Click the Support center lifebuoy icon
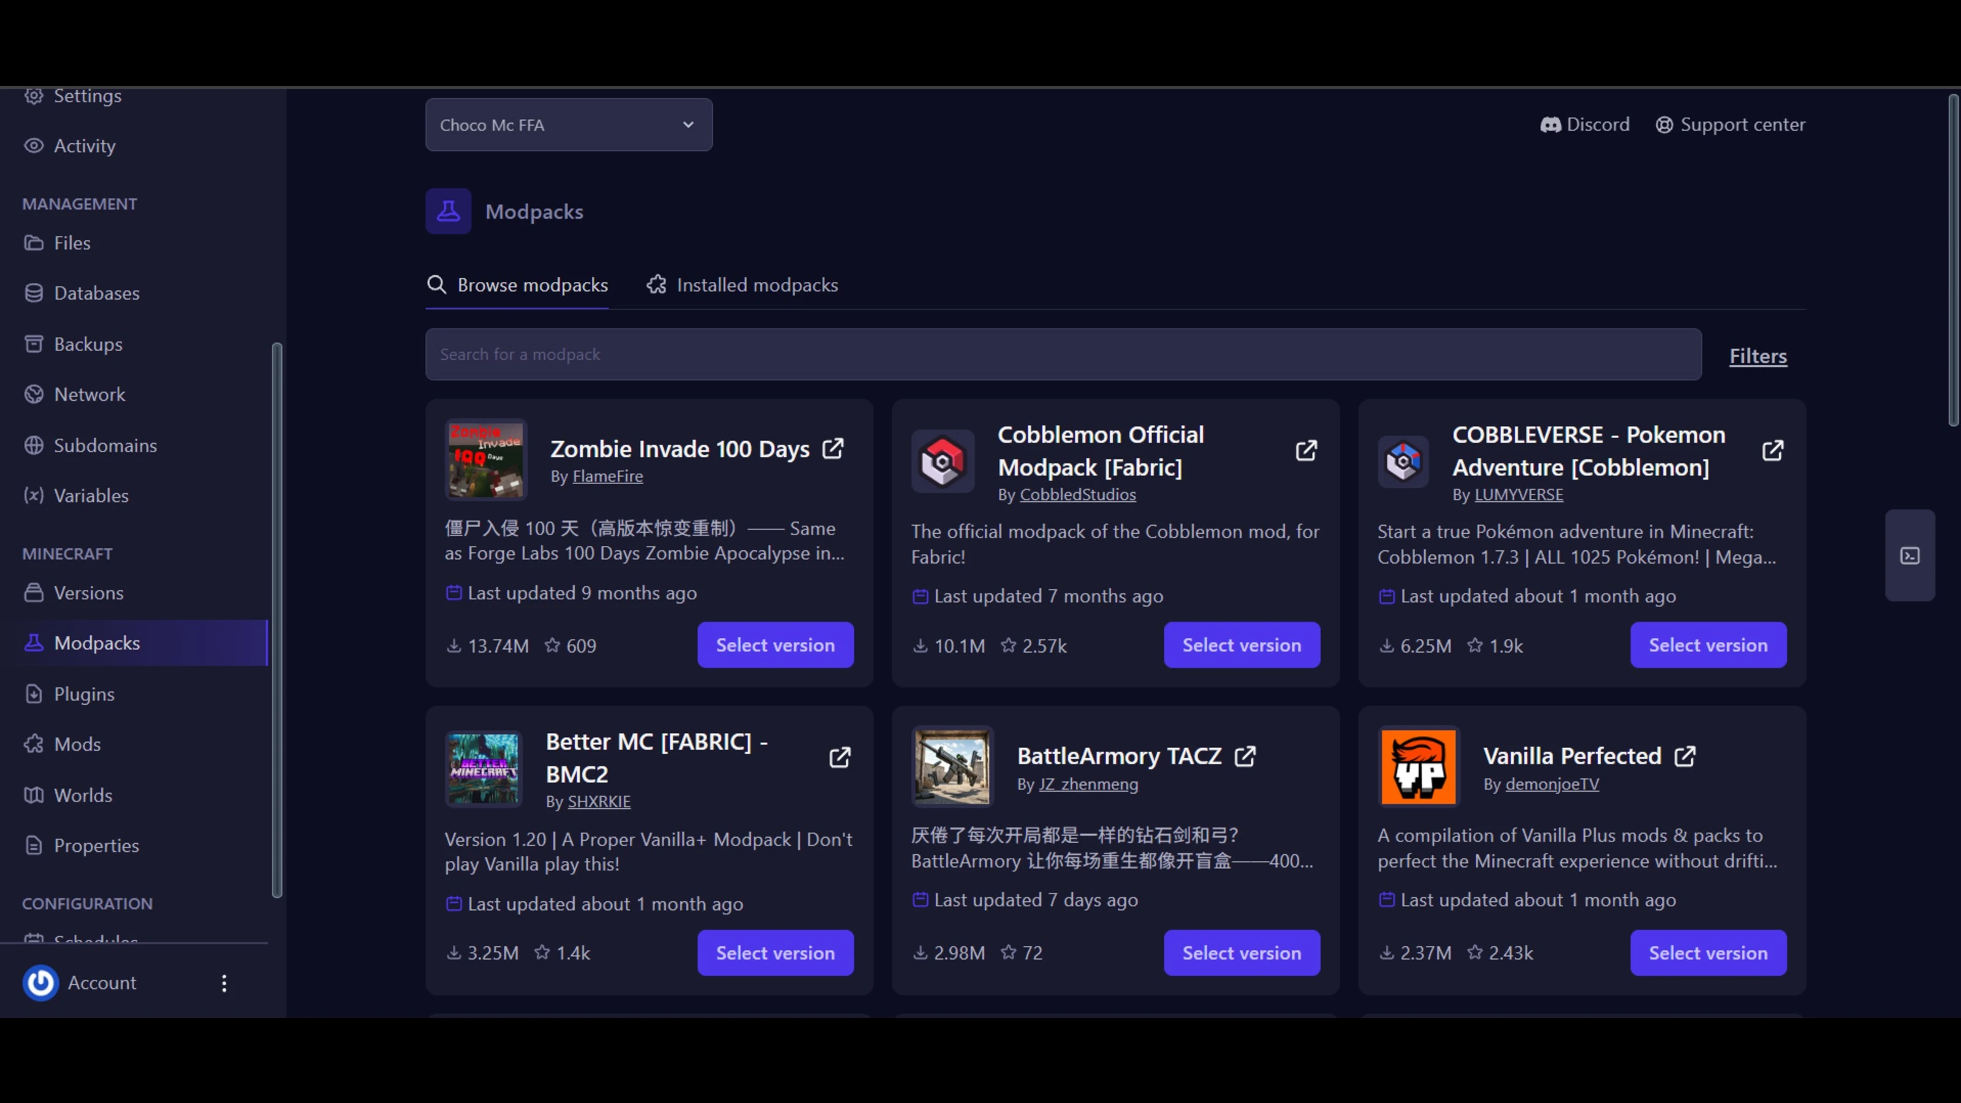Screen dimensions: 1961x1103 click(x=1665, y=125)
